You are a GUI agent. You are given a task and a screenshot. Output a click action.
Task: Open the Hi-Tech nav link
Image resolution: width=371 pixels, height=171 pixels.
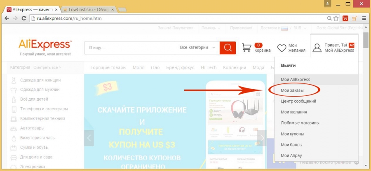(209, 68)
